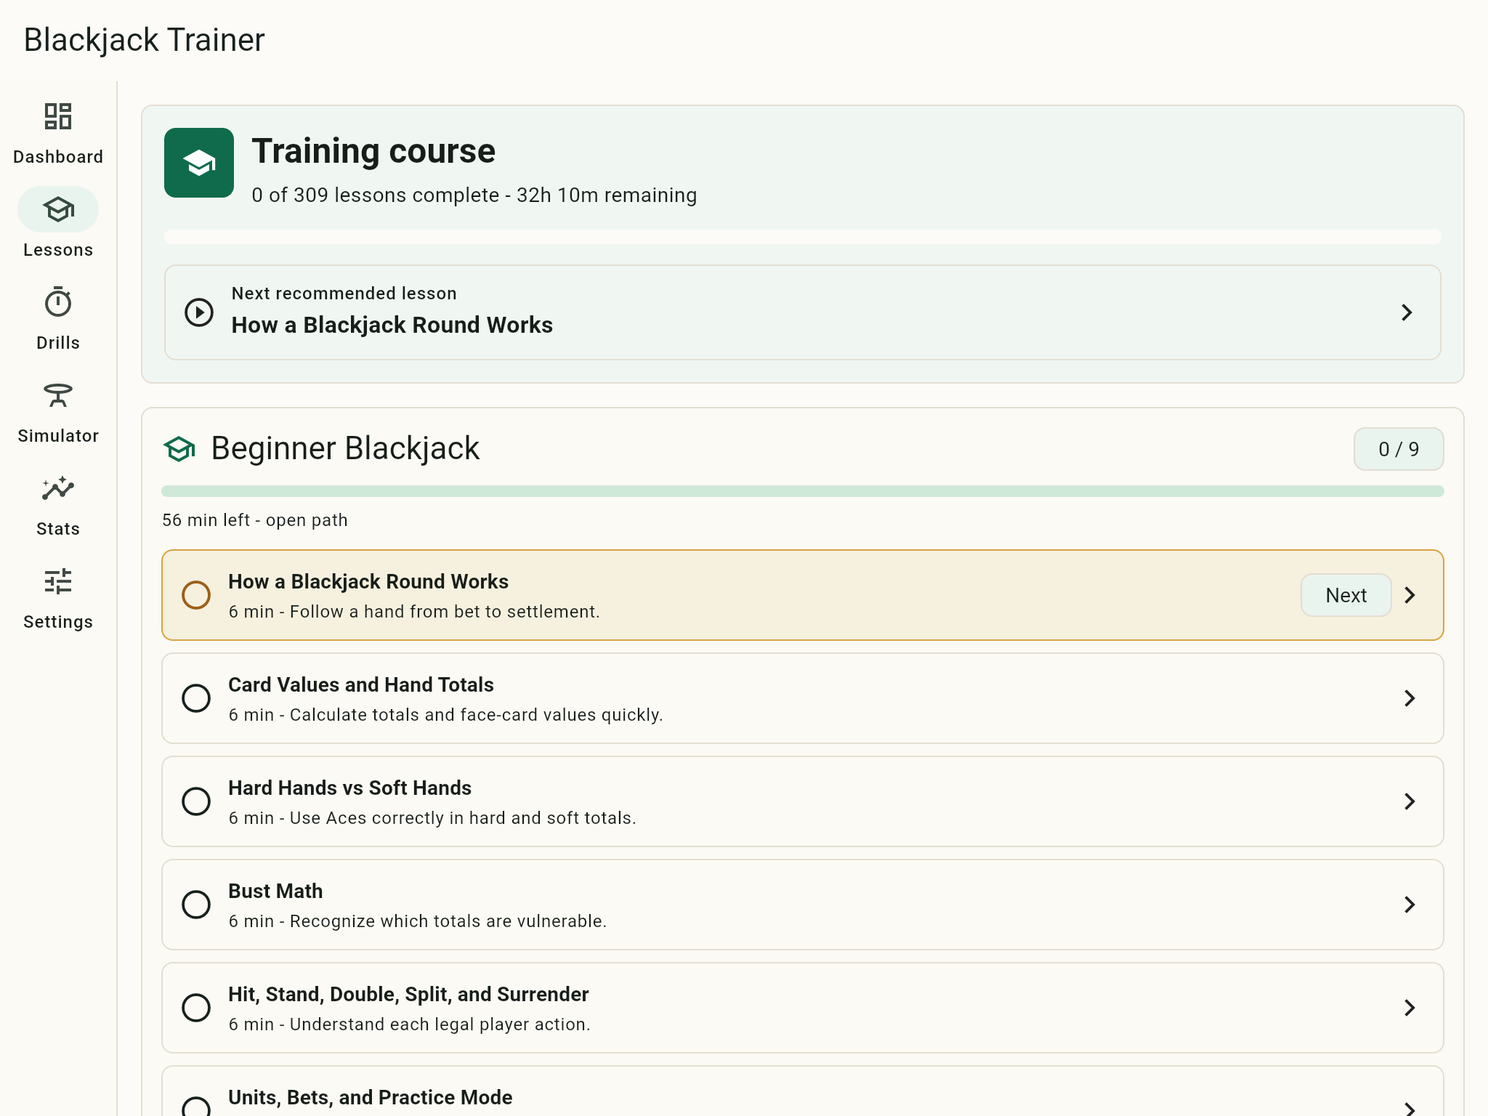Viewport: 1488px width, 1116px height.
Task: Open the Dashboard grid icon
Action: coord(58,116)
